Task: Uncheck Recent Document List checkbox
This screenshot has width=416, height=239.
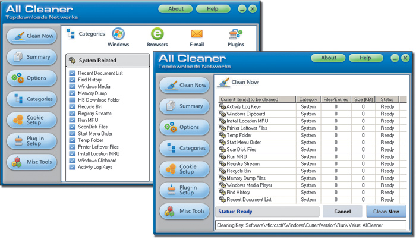Action: (72, 73)
